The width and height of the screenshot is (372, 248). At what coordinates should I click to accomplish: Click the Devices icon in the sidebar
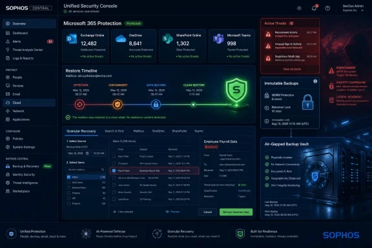8,86
